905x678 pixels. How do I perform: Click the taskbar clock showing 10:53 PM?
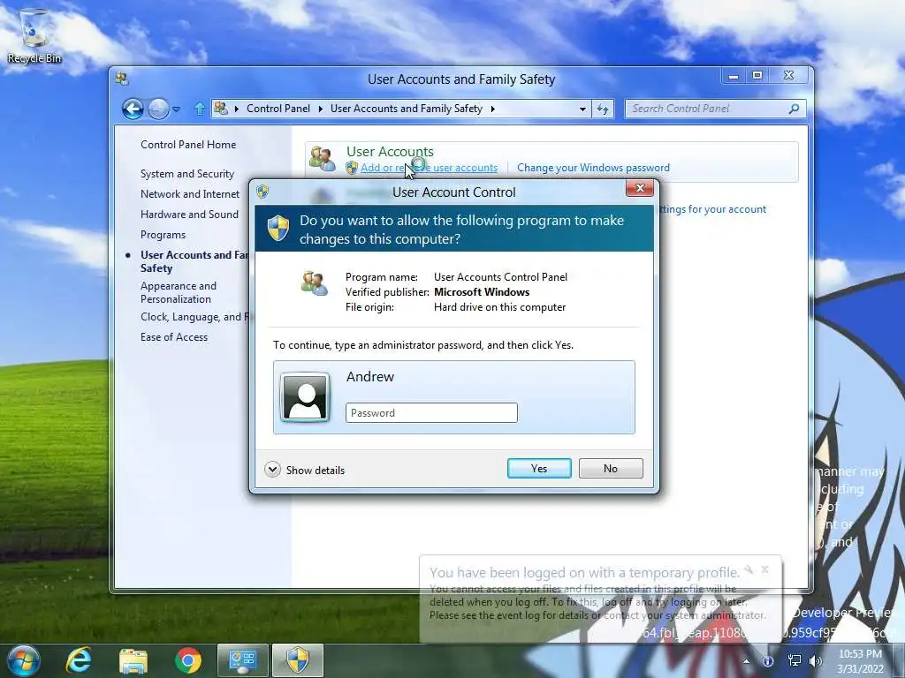(860, 661)
